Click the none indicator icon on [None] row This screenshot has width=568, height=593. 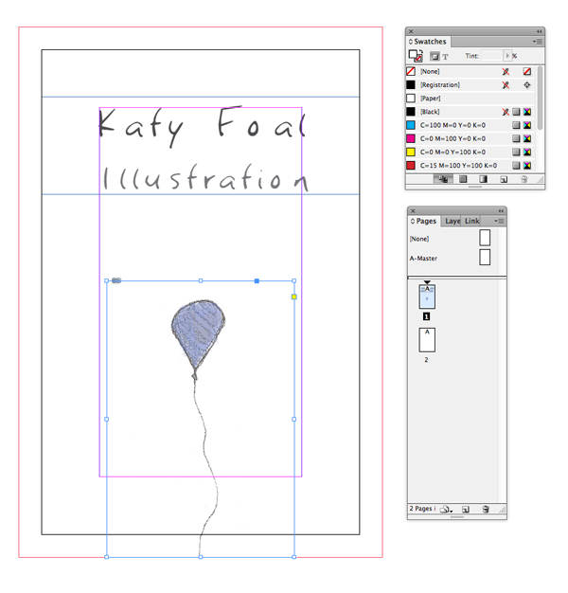click(526, 71)
